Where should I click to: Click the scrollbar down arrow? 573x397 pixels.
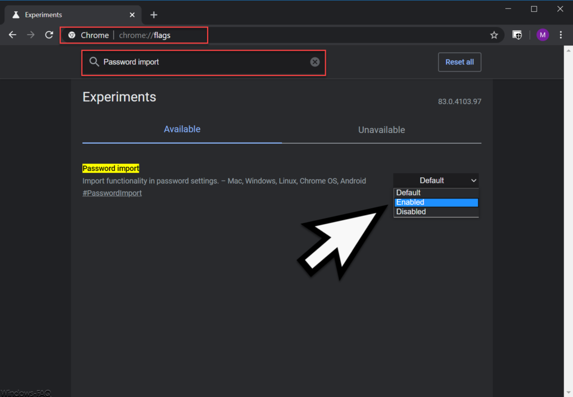569,393
